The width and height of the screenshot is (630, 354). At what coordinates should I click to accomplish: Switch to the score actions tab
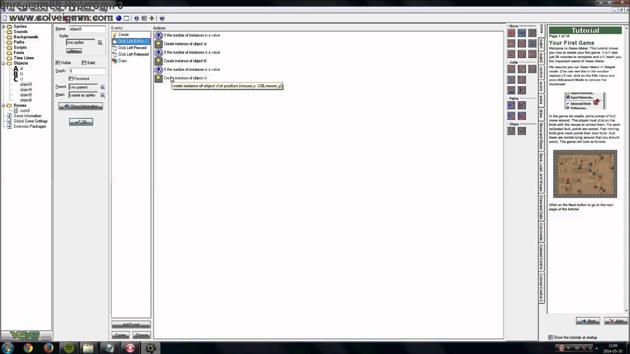(x=541, y=87)
